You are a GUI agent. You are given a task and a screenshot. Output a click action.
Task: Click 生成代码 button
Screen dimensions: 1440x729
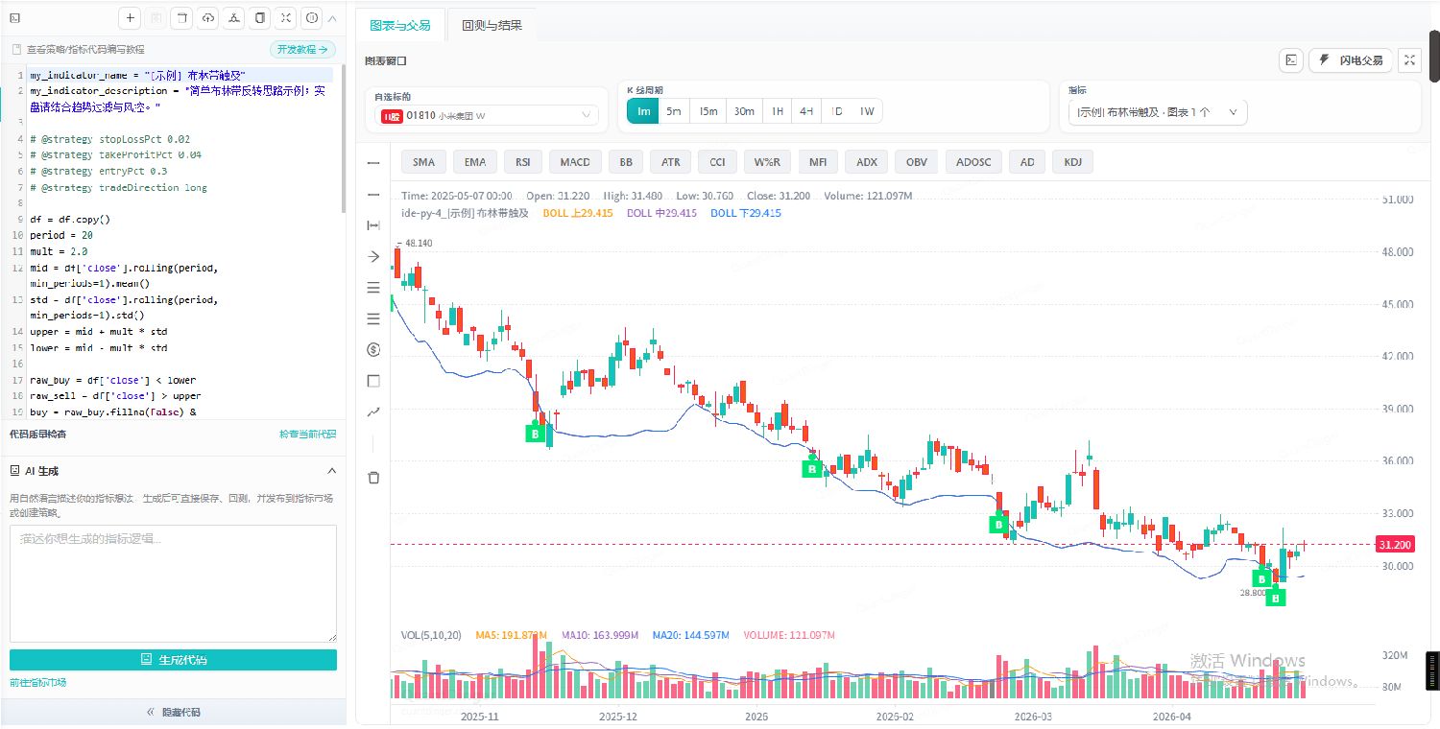[x=173, y=660]
